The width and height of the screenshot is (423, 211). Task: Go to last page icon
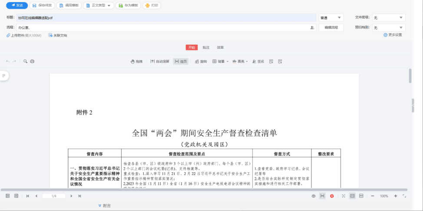[x=79, y=196]
